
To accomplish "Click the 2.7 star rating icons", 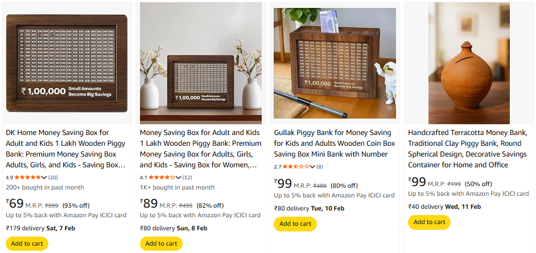I will click(296, 167).
